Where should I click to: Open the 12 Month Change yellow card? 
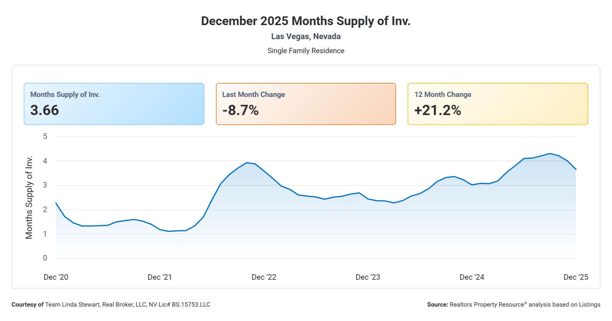coord(497,104)
